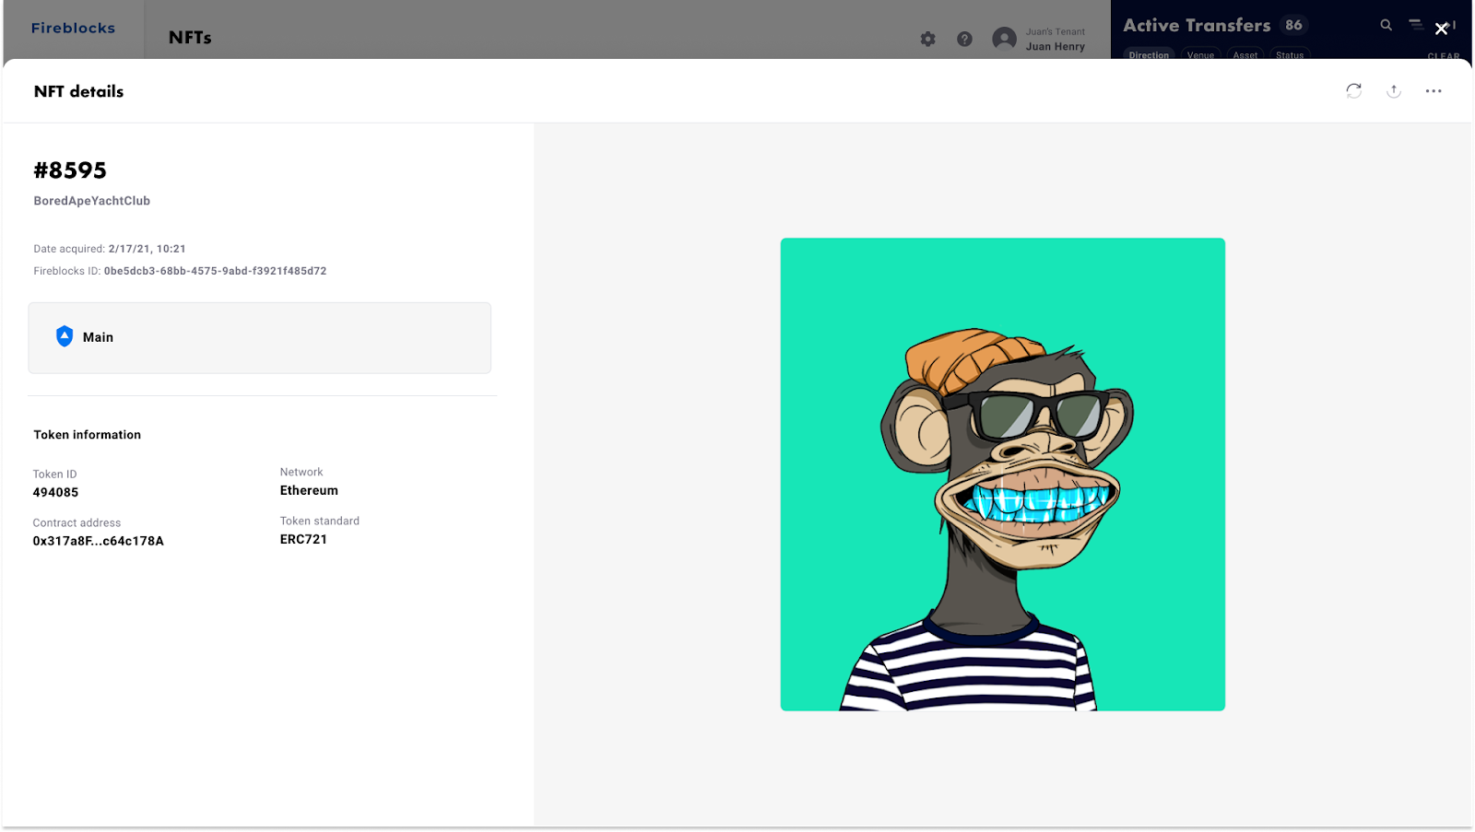Close the NFT details panel
1475x832 pixels.
point(1442,29)
